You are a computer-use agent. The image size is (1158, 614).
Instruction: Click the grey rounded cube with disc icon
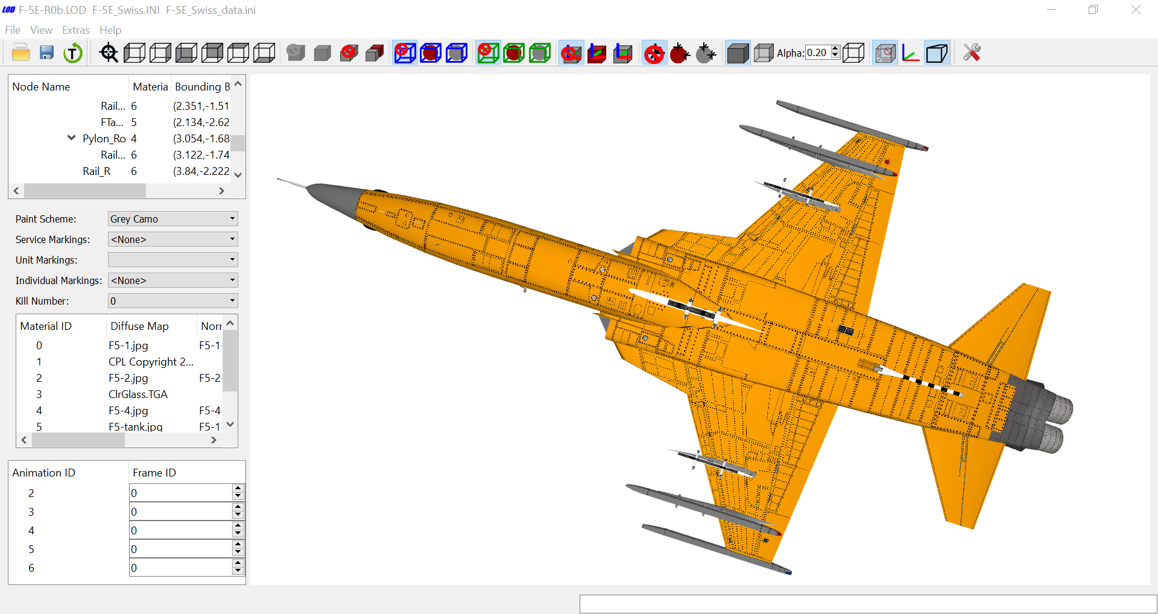[x=296, y=53]
